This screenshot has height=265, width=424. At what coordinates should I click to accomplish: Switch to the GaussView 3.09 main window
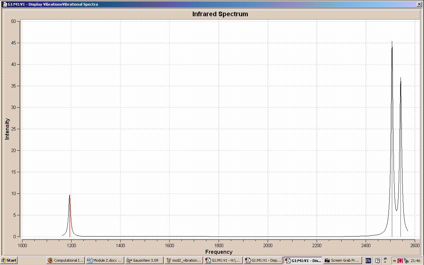[144, 260]
